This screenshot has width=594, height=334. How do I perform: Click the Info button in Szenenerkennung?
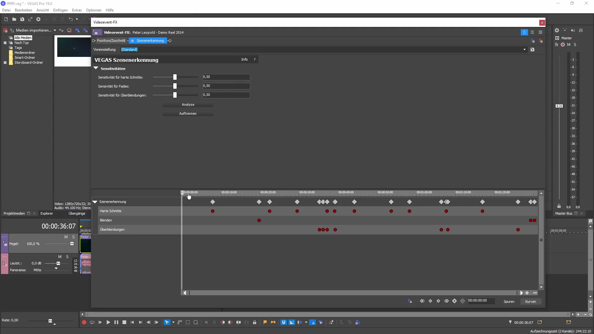244,59
